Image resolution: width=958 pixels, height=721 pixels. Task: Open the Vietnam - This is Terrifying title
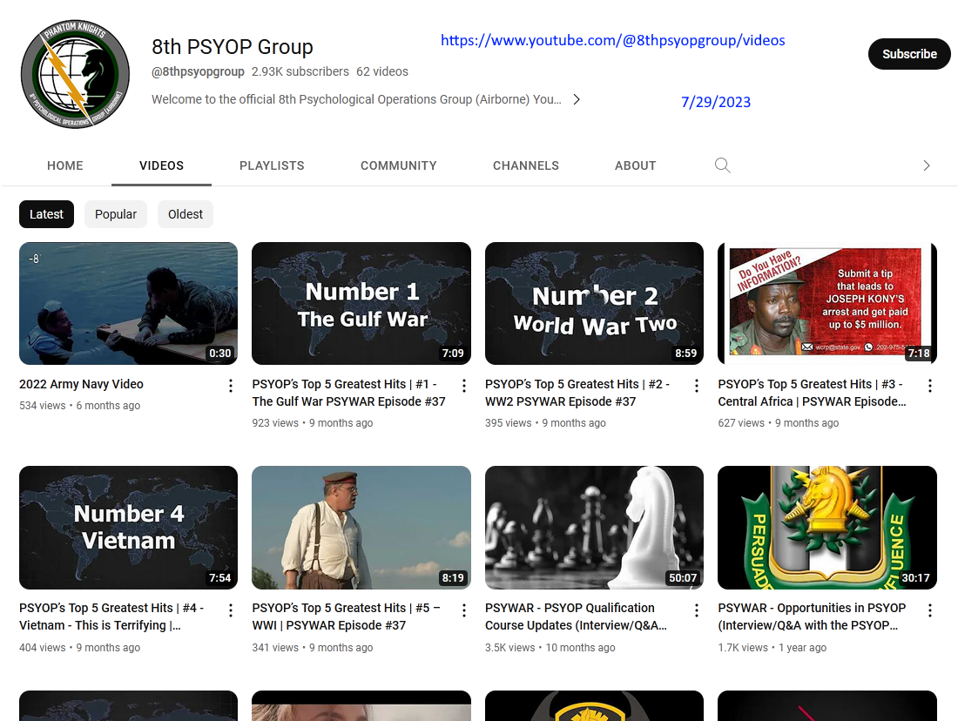(111, 617)
